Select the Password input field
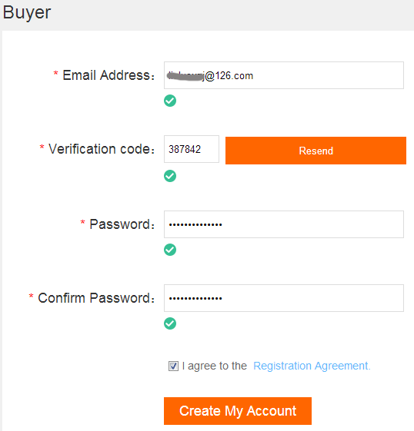 [284, 224]
